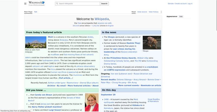Open the mummies link
Screen dimensions: 217x112
(78, 75)
